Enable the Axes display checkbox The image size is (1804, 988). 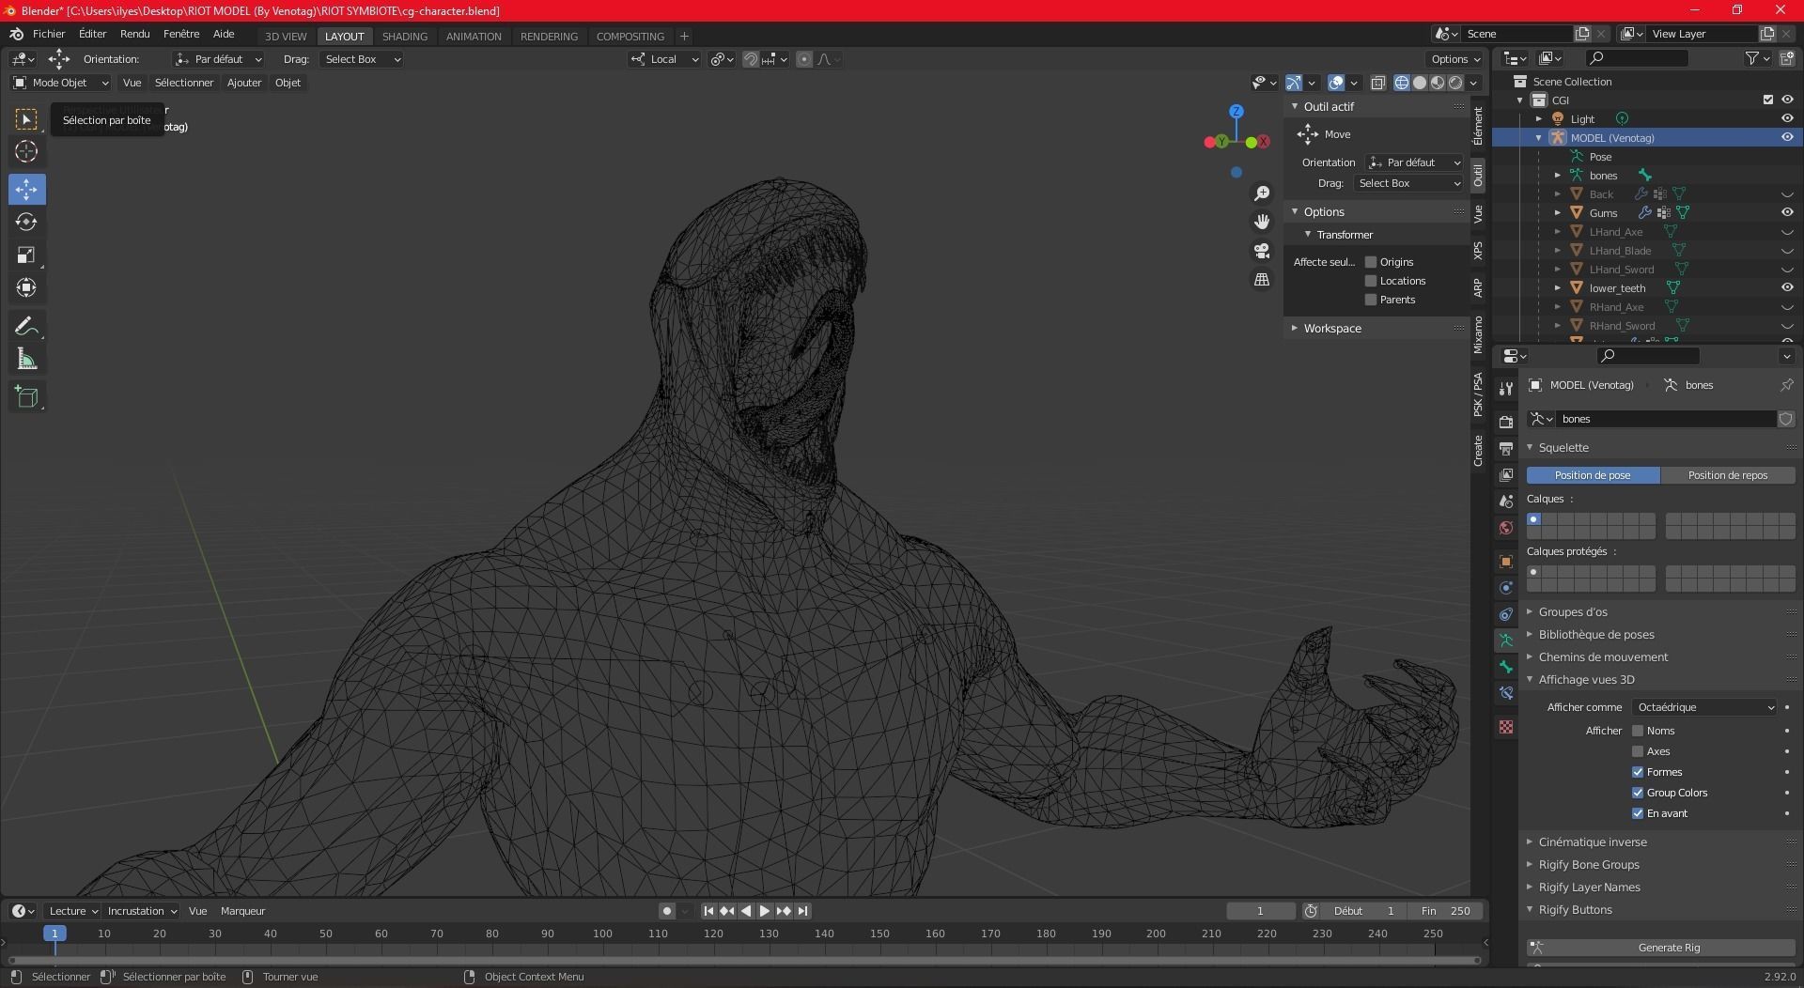(1638, 751)
